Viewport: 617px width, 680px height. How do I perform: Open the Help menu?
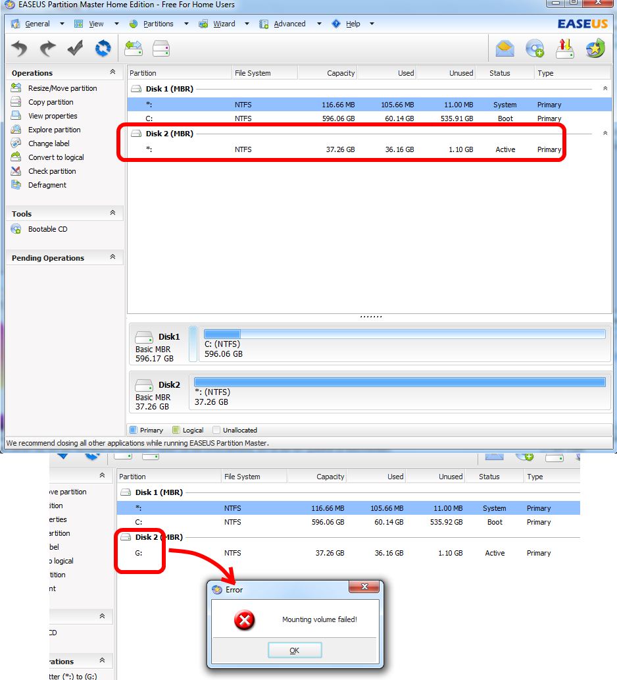(x=353, y=24)
